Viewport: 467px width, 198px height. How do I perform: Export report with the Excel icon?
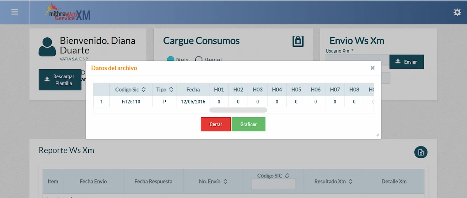421,152
